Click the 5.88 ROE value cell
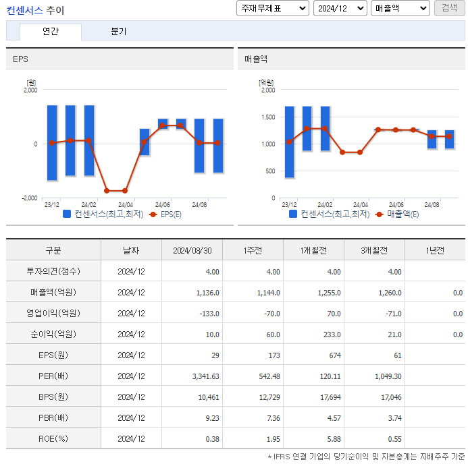The width and height of the screenshot is (468, 464). tap(314, 439)
